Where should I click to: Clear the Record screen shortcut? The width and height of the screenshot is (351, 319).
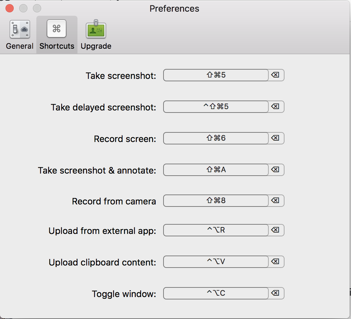pyautogui.click(x=275, y=138)
